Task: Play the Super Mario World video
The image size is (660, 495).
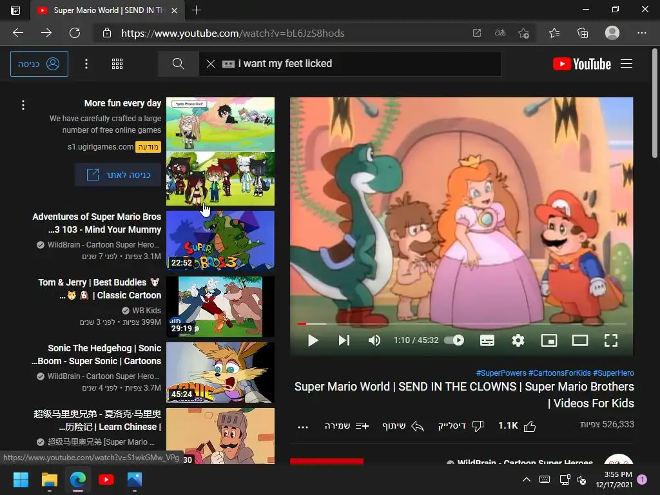Action: (x=313, y=340)
